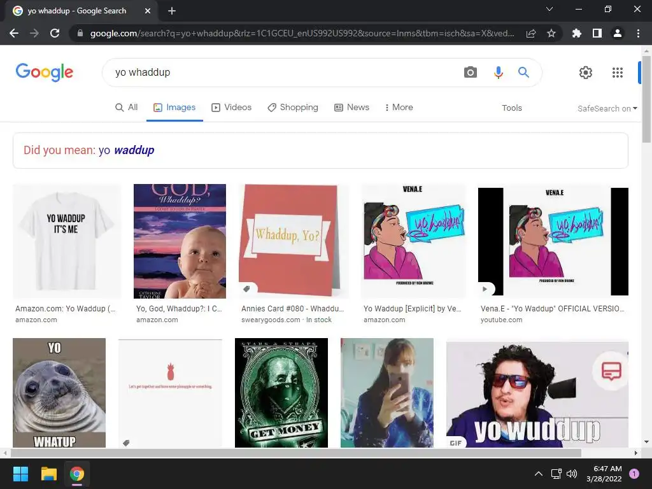The height and width of the screenshot is (489, 652).
Task: Go back to the previous page
Action: pyautogui.click(x=14, y=33)
